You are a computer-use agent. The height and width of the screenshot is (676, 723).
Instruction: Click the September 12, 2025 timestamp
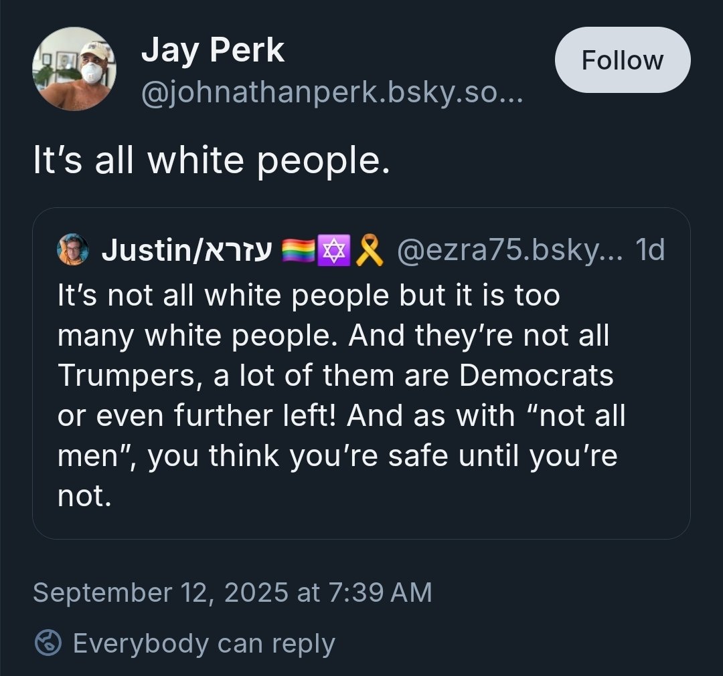pyautogui.click(x=232, y=592)
